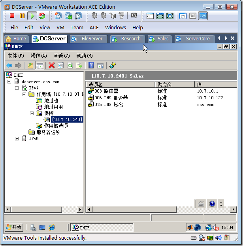Image resolution: width=243 pixels, height=246 pixels.
Task: Click the right pane horizontal scrollbar thumb
Action: tap(134, 210)
